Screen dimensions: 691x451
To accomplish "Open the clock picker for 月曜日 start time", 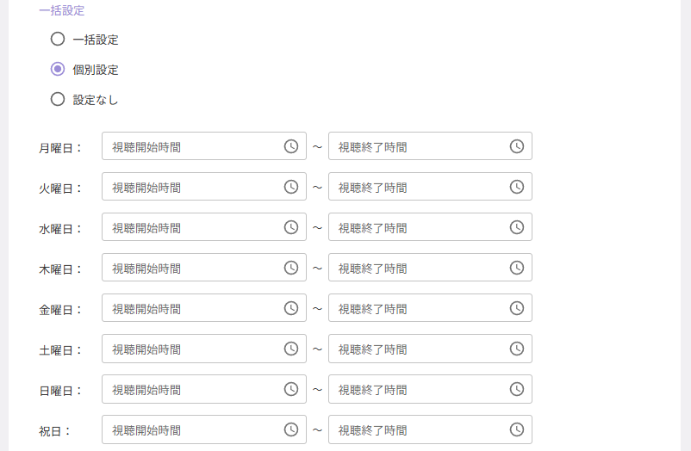I will [291, 146].
